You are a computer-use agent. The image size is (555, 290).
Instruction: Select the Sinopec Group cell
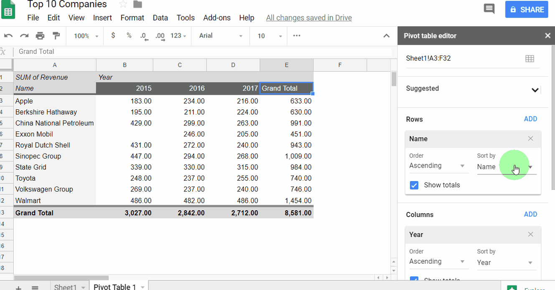pyautogui.click(x=55, y=156)
